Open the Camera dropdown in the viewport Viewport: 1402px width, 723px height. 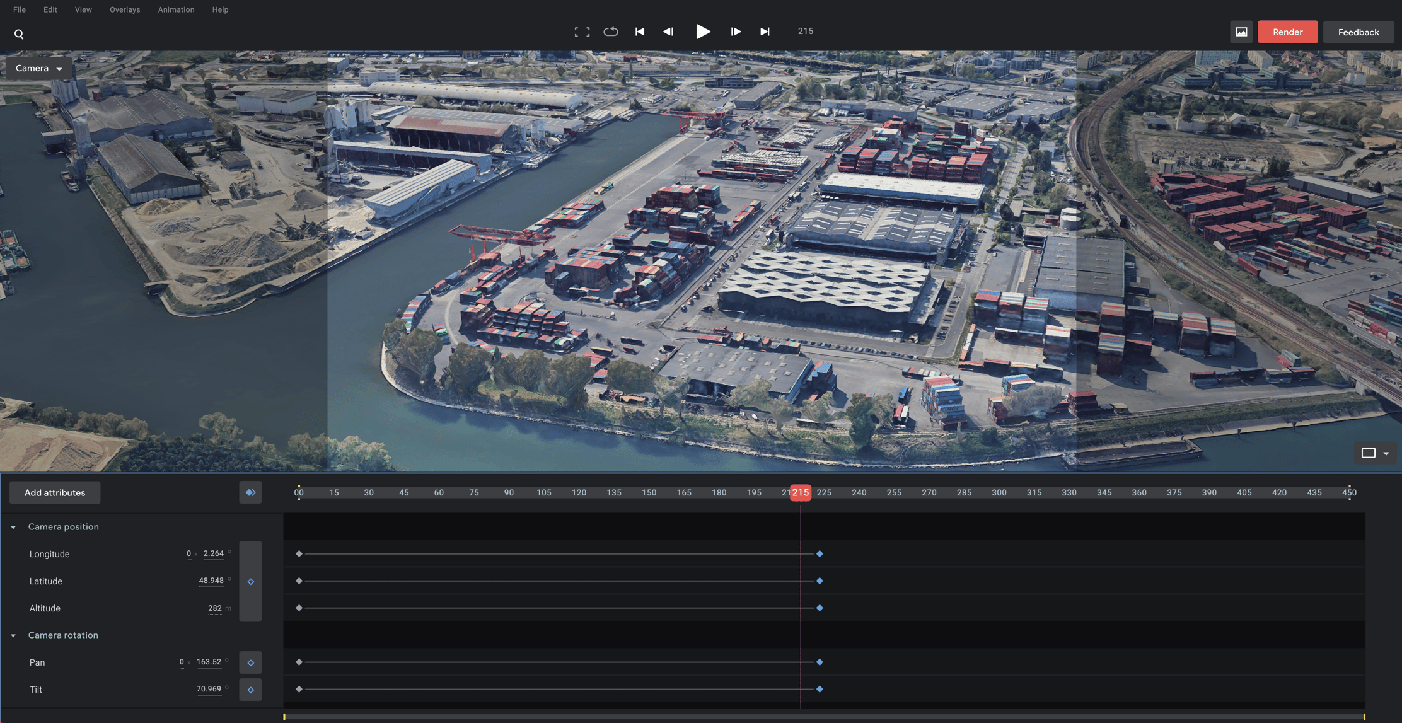[x=38, y=68]
